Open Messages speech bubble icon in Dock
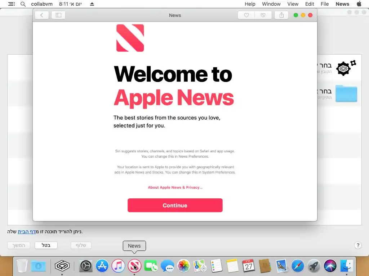Screen dimensions: 369x276 point(167,266)
